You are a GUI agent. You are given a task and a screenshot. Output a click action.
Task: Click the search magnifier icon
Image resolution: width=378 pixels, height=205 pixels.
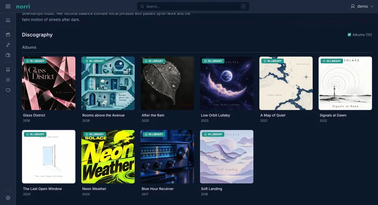142,6
